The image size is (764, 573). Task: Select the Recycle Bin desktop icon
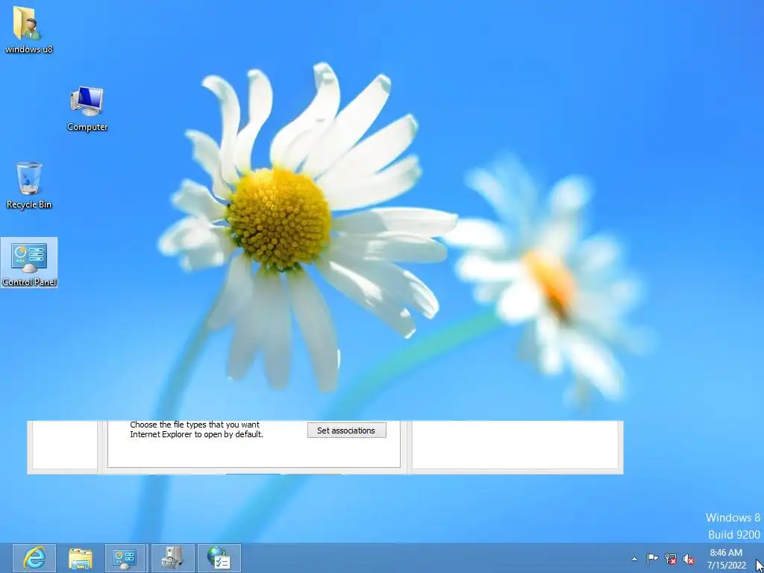29,186
